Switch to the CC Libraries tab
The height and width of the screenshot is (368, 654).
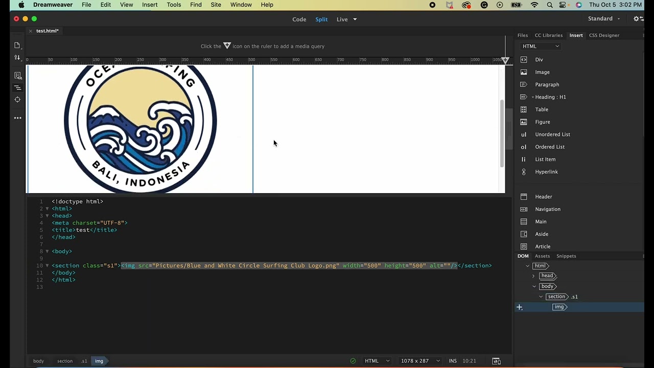click(x=549, y=35)
